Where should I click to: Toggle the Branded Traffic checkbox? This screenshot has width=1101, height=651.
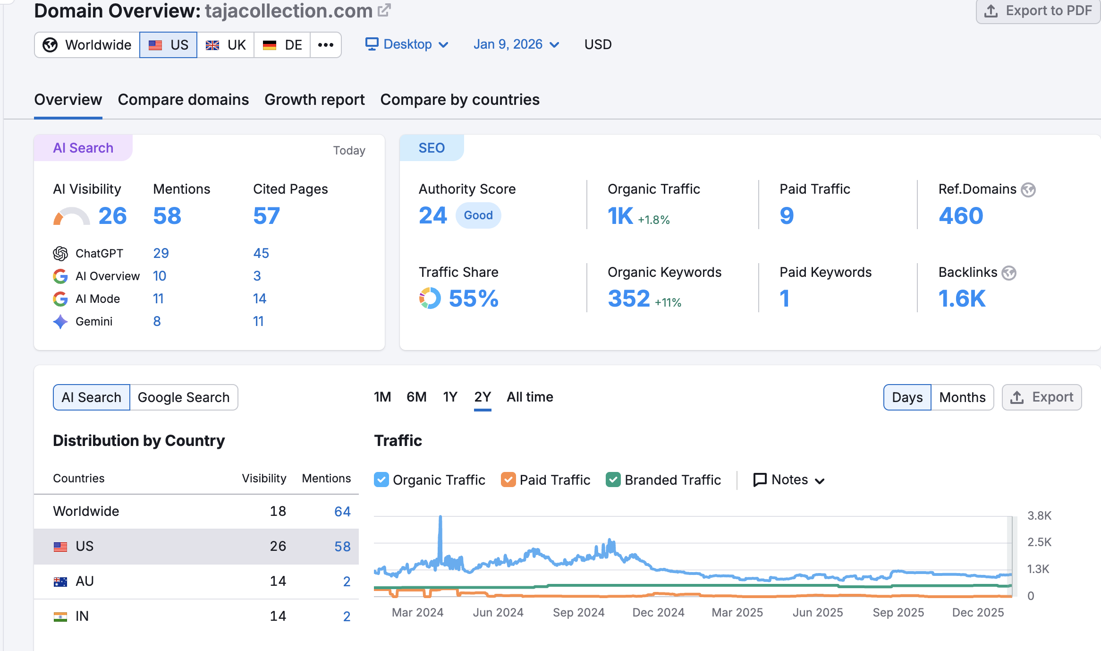click(613, 480)
